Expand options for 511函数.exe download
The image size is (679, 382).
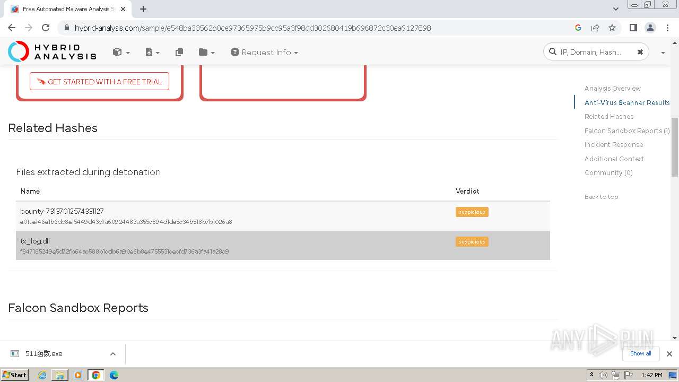(x=112, y=354)
